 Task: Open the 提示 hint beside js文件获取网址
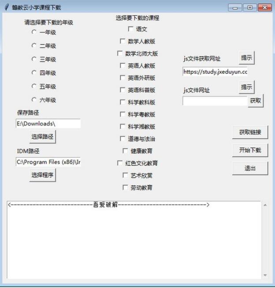click(x=247, y=58)
